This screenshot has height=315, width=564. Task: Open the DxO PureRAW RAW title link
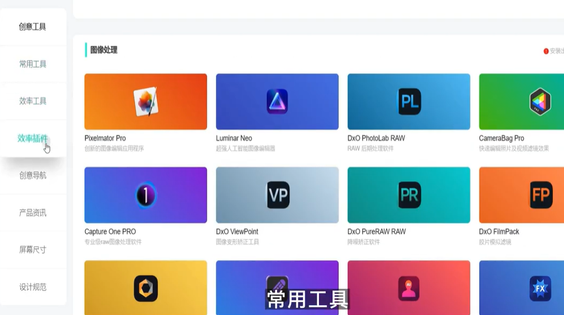pyautogui.click(x=377, y=232)
